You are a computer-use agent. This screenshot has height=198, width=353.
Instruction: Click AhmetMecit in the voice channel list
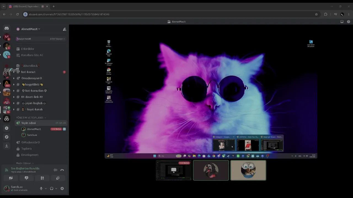[34, 129]
